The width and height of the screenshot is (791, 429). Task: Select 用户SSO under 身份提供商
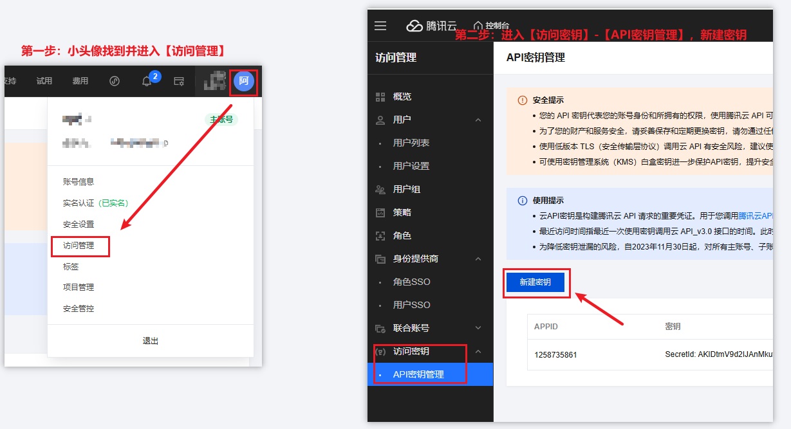click(x=412, y=305)
